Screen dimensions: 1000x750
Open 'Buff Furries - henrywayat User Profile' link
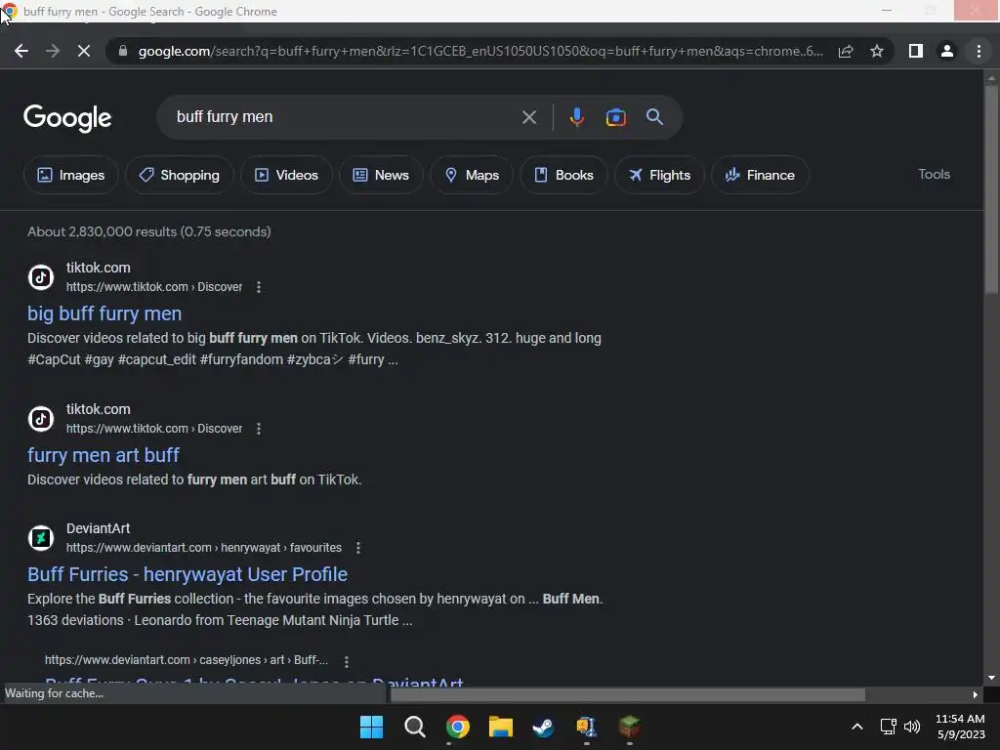click(187, 574)
